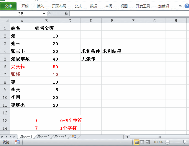Jump to last sheet tab arrow
Viewport: 189px width, 146px height.
pyautogui.click(x=14, y=137)
